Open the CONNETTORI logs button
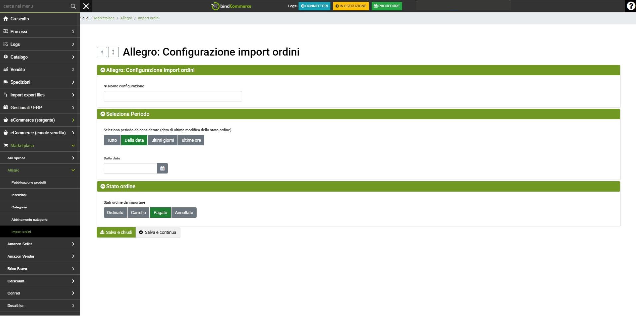 (314, 6)
